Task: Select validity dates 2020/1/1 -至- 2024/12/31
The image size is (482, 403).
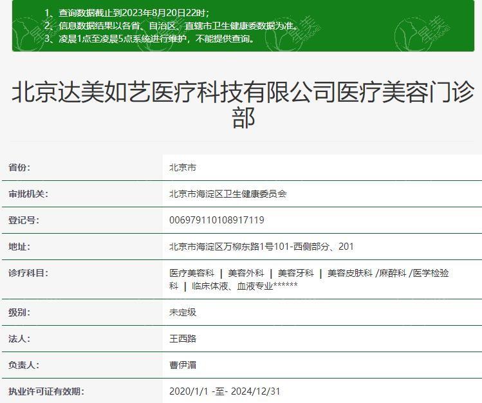Action: [225, 391]
